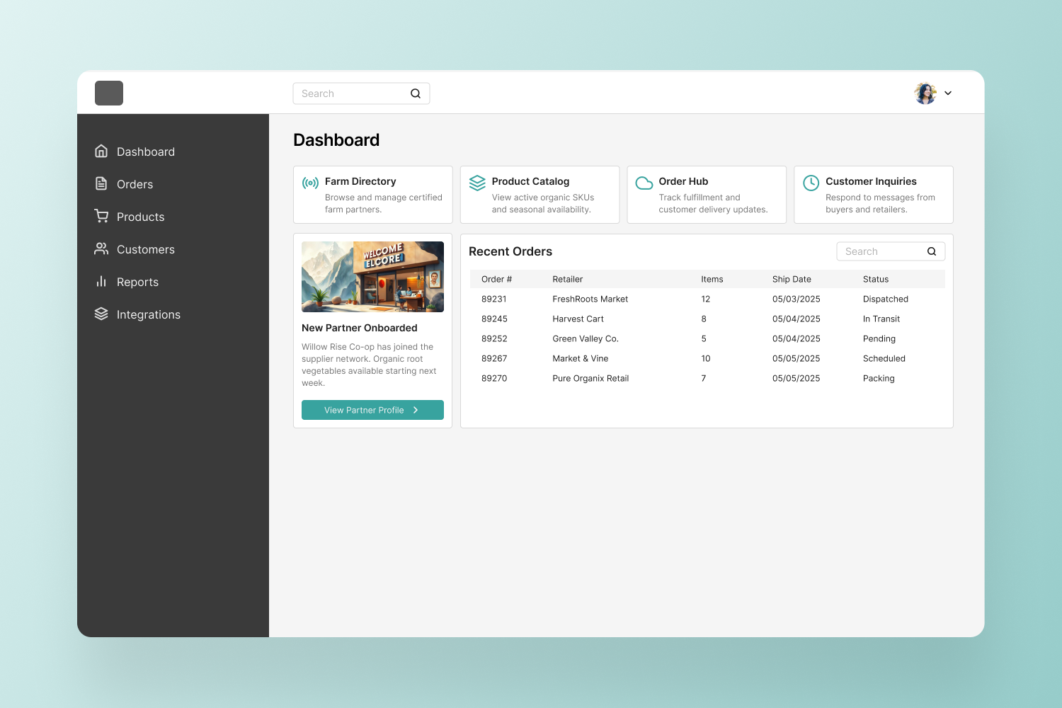Click the Reports bar chart icon
Viewport: 1062px width, 708px height.
pyautogui.click(x=101, y=281)
